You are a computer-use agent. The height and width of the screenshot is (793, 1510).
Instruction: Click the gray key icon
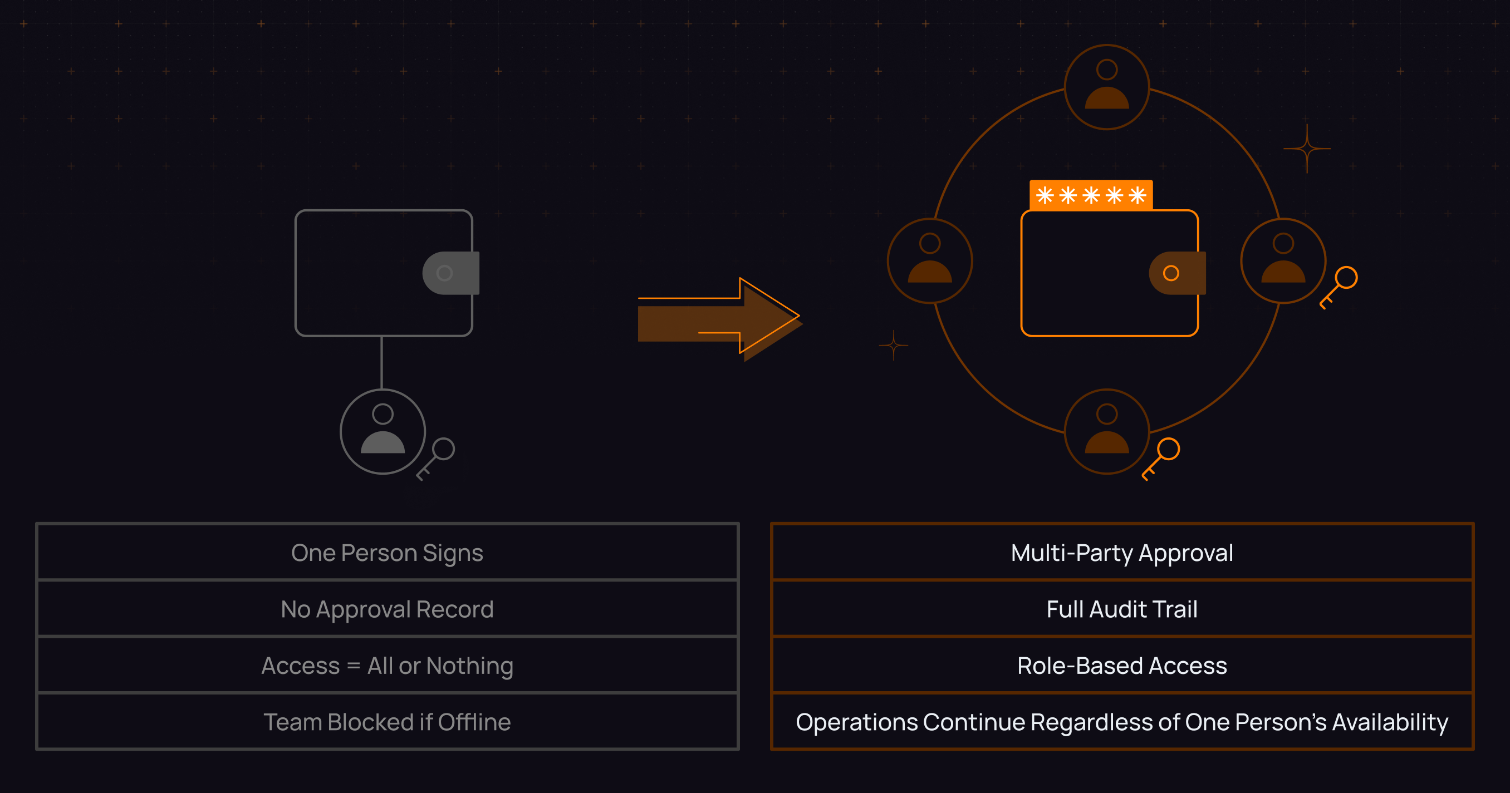[x=436, y=458]
